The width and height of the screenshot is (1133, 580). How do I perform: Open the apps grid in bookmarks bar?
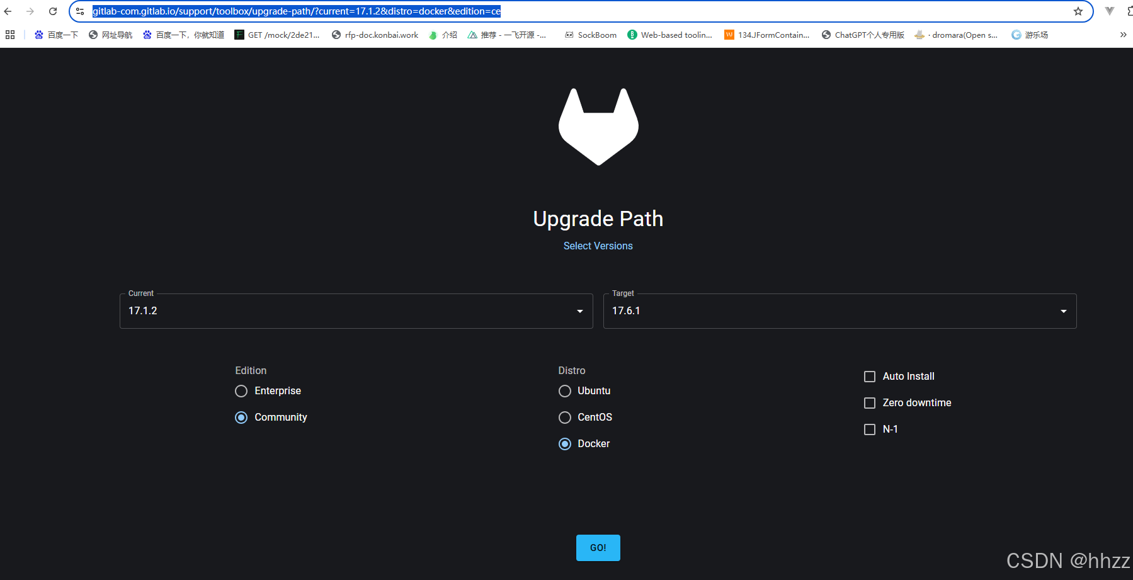click(10, 35)
